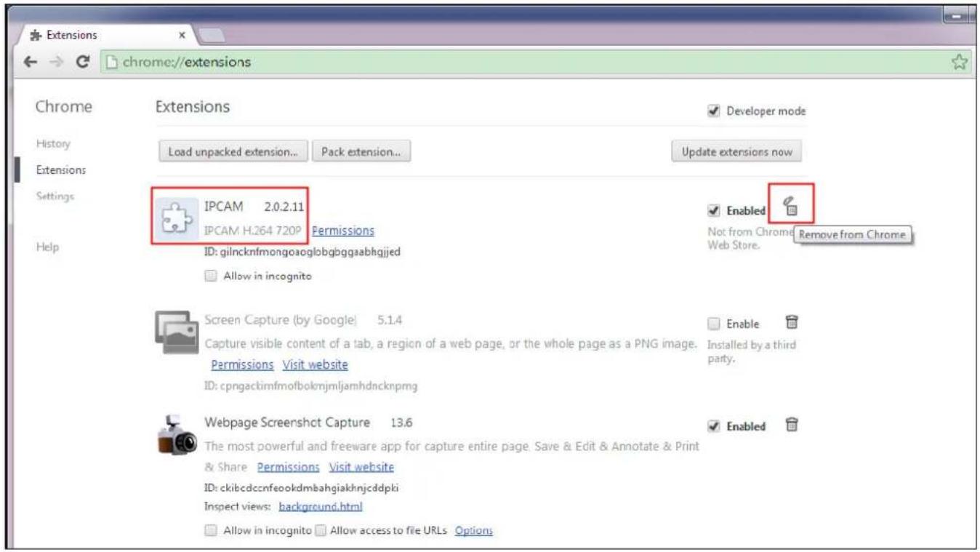Select Extensions in Chrome sidebar
The height and width of the screenshot is (552, 980).
tap(61, 169)
